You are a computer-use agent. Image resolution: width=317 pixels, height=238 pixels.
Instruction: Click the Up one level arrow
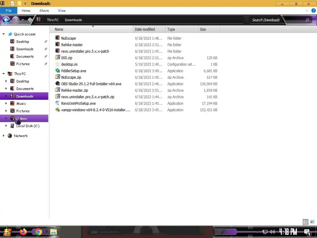click(x=30, y=20)
